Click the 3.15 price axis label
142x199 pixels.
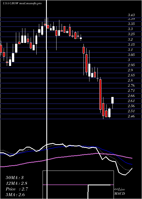click(x=131, y=45)
